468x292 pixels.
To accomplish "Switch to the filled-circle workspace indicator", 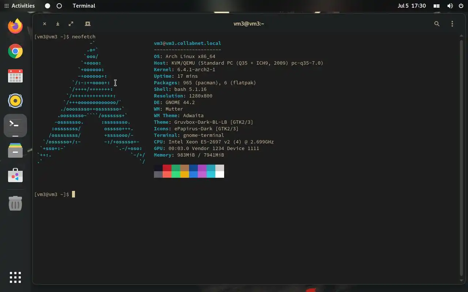I will (48, 6).
